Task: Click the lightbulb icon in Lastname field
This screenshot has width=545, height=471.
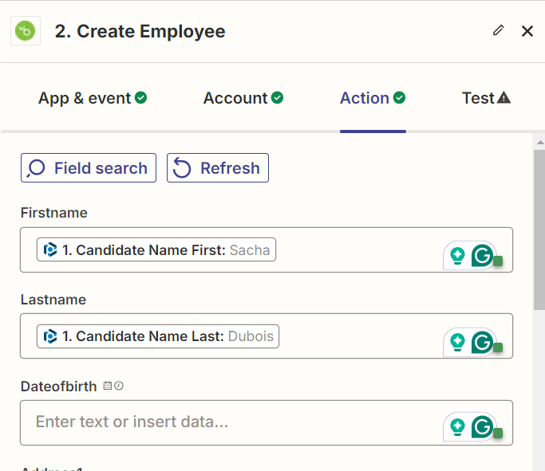Action: tap(457, 342)
